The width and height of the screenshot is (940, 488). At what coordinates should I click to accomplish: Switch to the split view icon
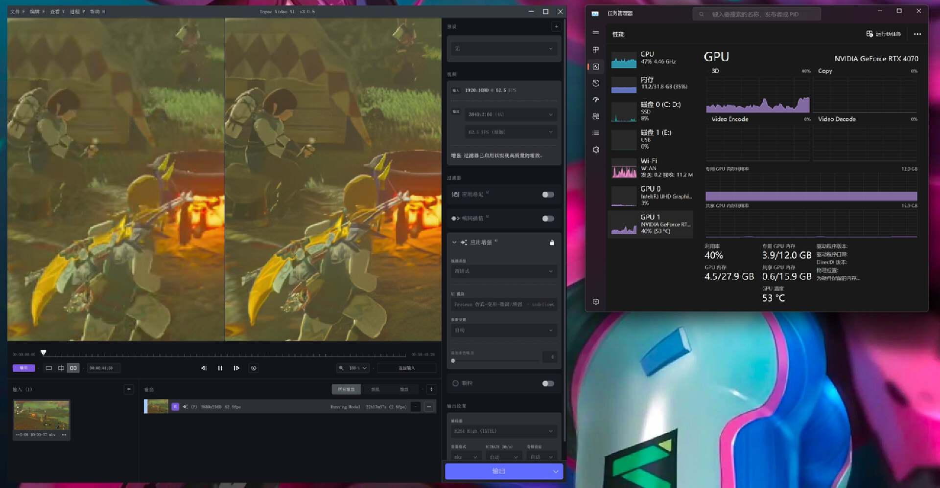tap(61, 368)
